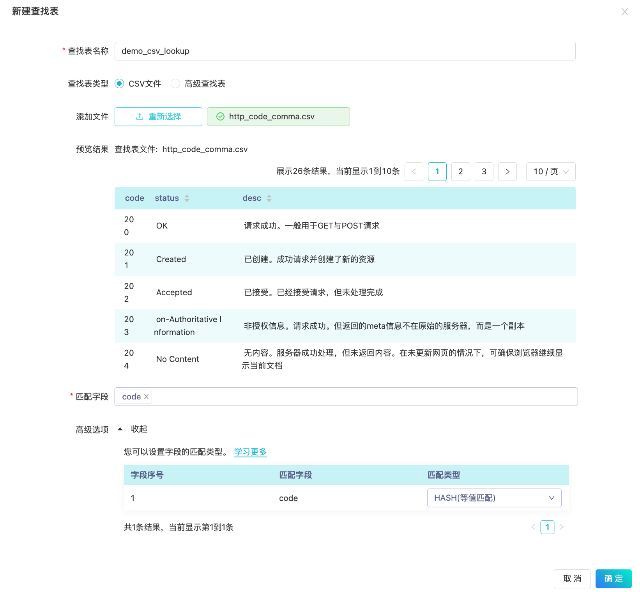Viewport: 640px width, 592px height.
Task: Select page 1 in preview pagination
Action: coord(437,172)
